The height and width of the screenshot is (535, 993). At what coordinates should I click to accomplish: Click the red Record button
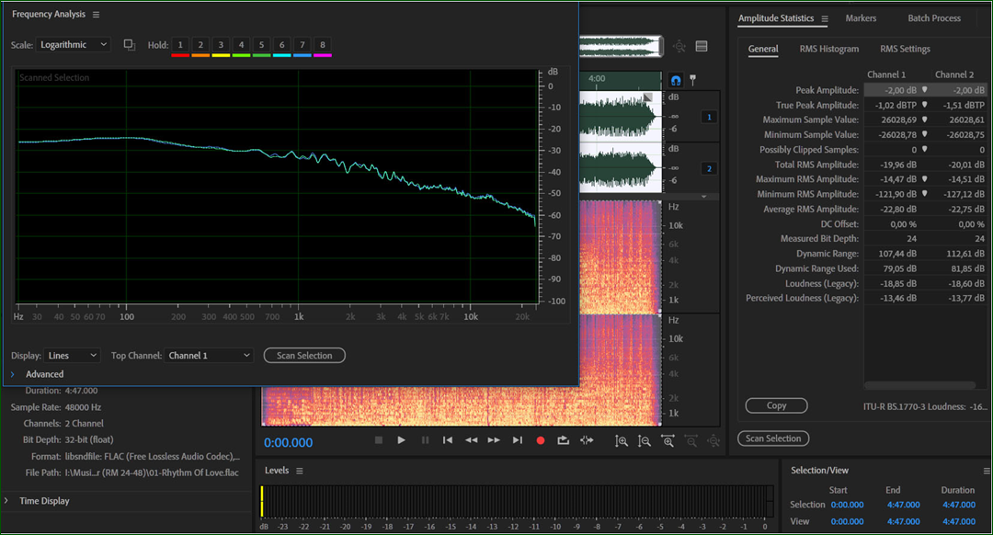[541, 440]
